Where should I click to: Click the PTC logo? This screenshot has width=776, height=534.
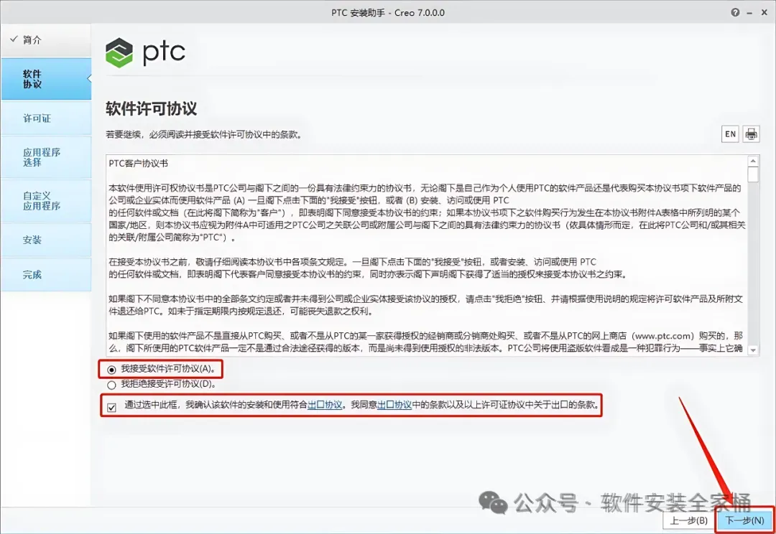(145, 52)
